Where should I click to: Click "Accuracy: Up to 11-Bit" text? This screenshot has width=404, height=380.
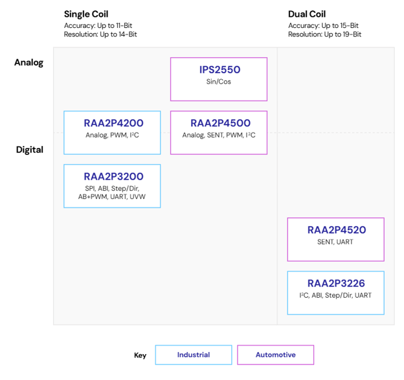(x=98, y=25)
